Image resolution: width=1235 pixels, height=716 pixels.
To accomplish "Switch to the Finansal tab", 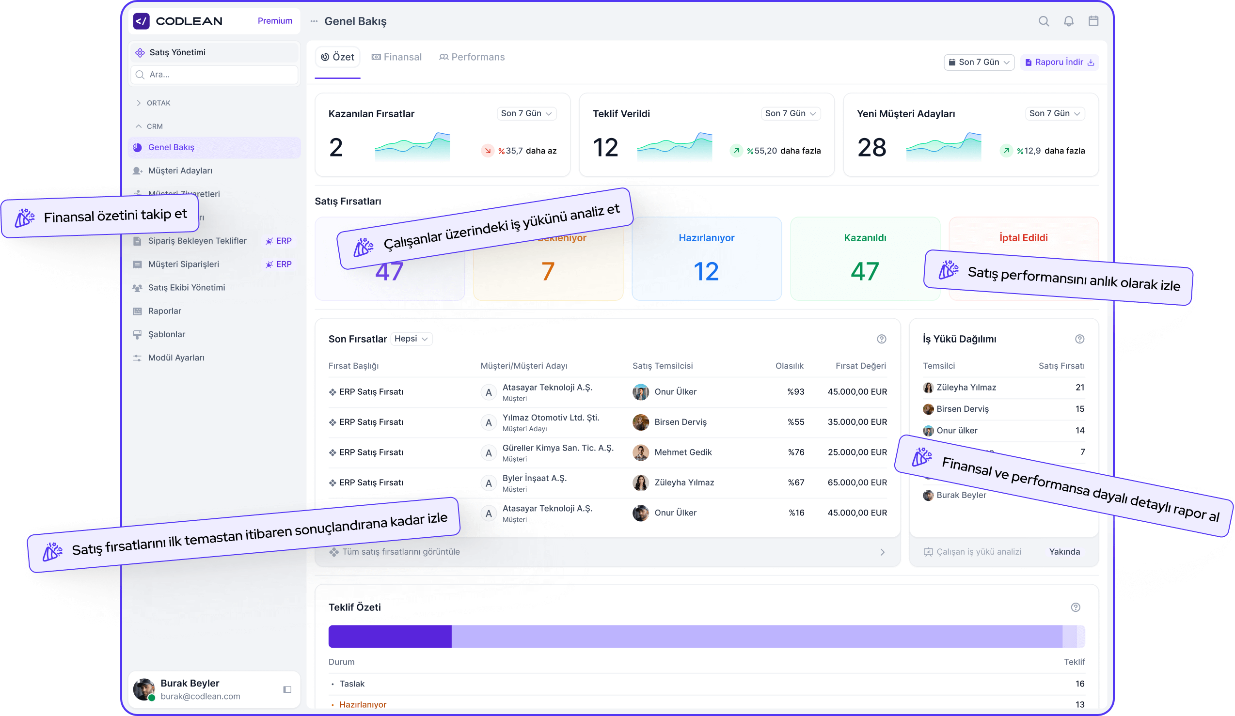I will tap(396, 57).
